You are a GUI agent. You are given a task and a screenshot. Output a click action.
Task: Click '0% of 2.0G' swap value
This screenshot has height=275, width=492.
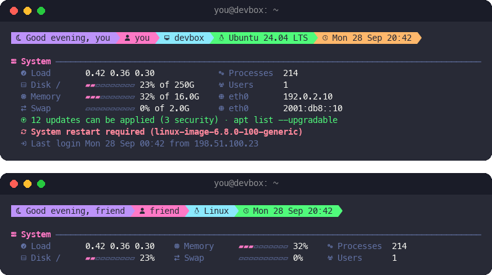click(164, 109)
